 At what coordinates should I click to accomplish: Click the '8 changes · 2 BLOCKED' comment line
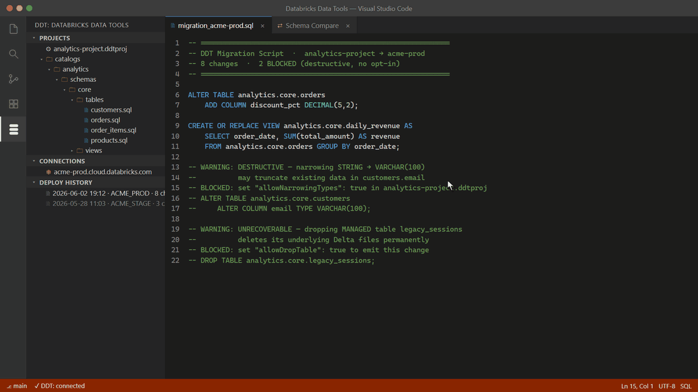(294, 63)
